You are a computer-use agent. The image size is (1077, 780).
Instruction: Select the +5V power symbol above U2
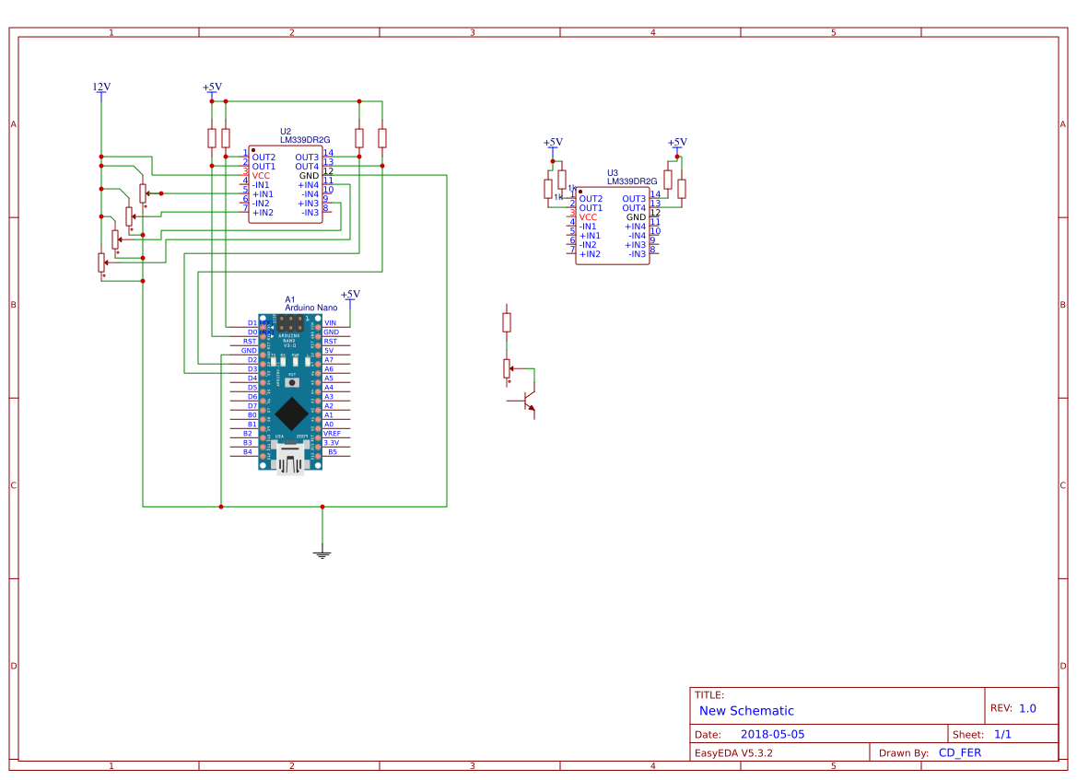pos(213,89)
